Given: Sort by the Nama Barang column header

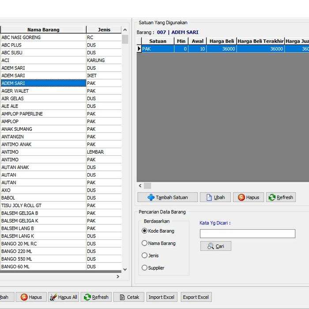Looking at the screenshot, I should 43,30.
